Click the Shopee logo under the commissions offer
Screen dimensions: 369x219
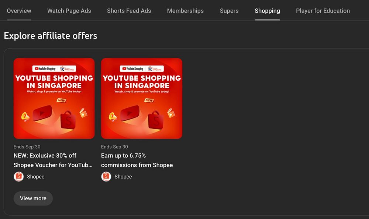(106, 177)
